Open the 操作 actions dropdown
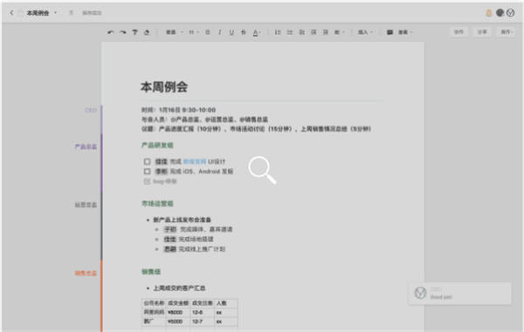Image resolution: width=524 pixels, height=332 pixels. pos(507,31)
